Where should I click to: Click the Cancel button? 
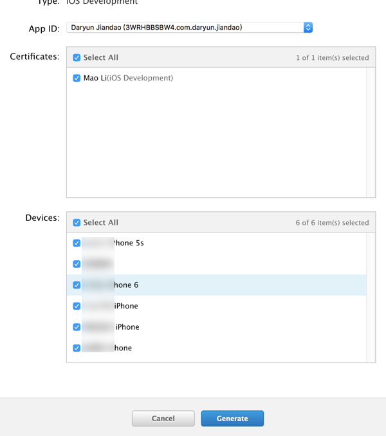coord(163,419)
